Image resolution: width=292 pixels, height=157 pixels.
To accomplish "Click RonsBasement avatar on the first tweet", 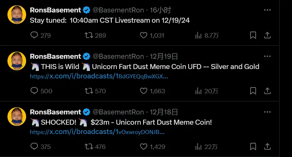I will click(16, 14).
